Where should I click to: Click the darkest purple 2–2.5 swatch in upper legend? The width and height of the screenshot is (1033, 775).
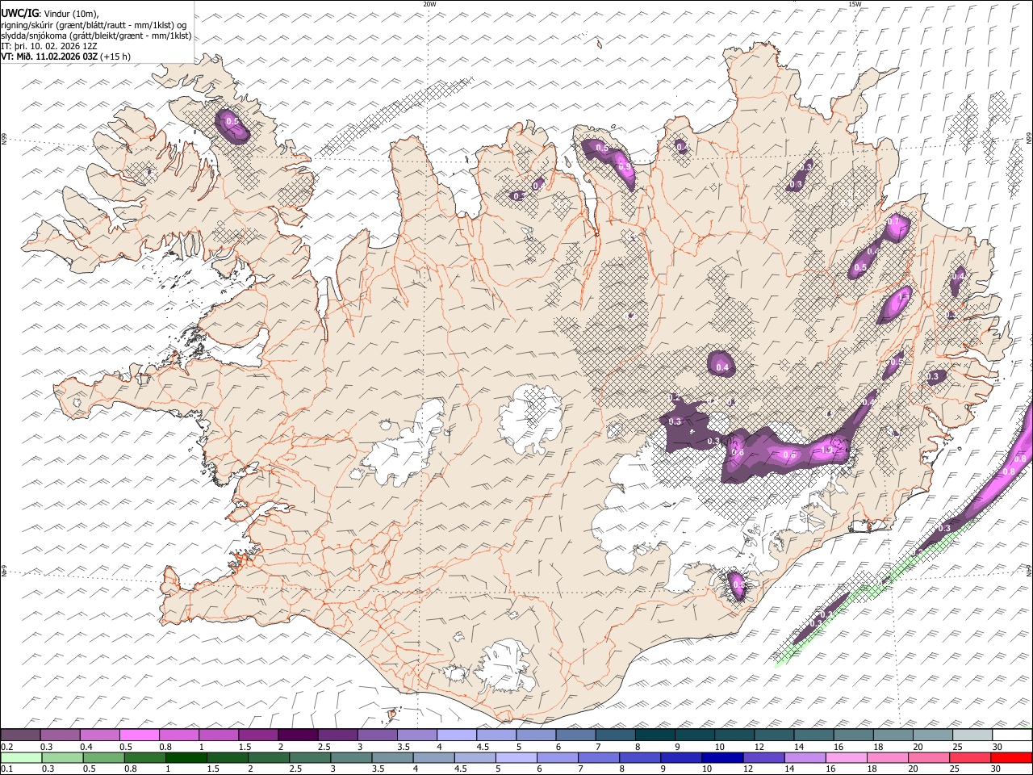point(297,735)
